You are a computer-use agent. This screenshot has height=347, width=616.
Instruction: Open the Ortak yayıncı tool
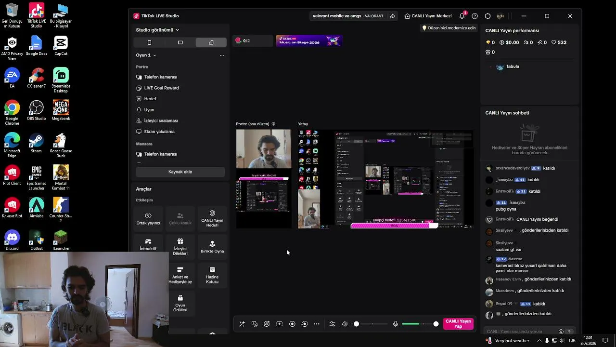coord(148,218)
